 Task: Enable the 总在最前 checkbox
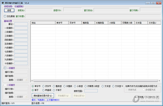tap(5, 16)
